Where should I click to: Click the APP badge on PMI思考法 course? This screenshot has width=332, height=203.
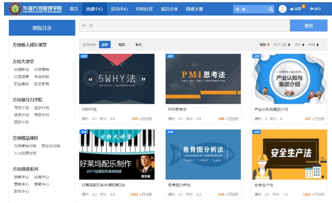170,56
